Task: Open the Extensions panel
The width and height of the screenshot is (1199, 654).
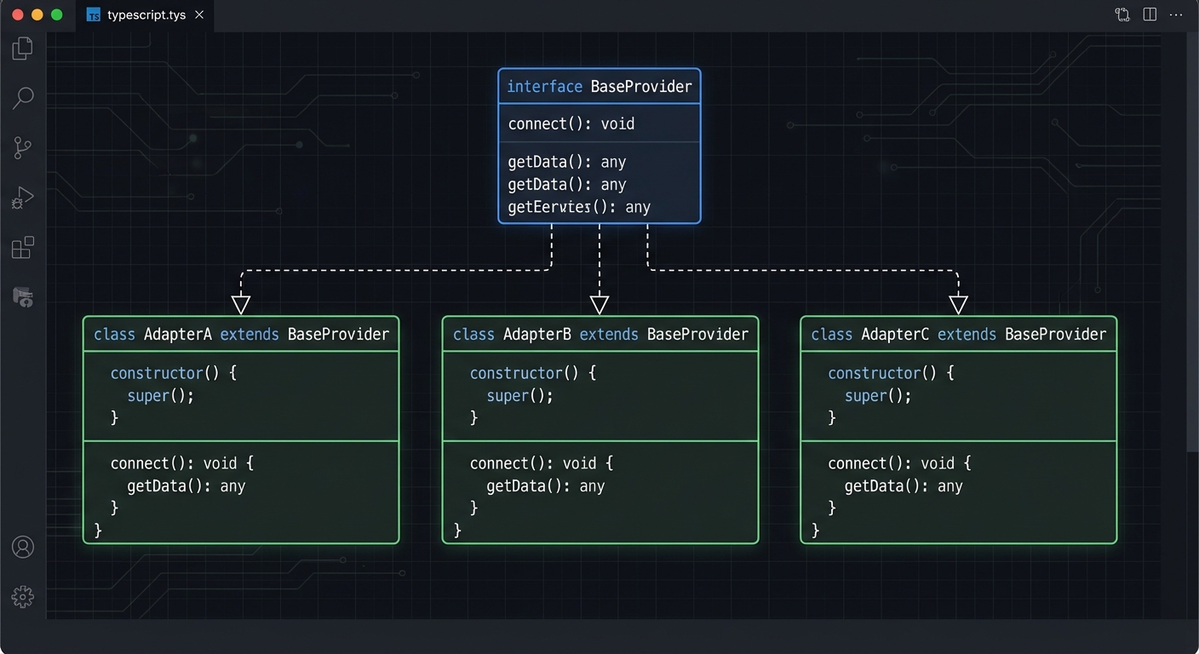Action: (22, 247)
